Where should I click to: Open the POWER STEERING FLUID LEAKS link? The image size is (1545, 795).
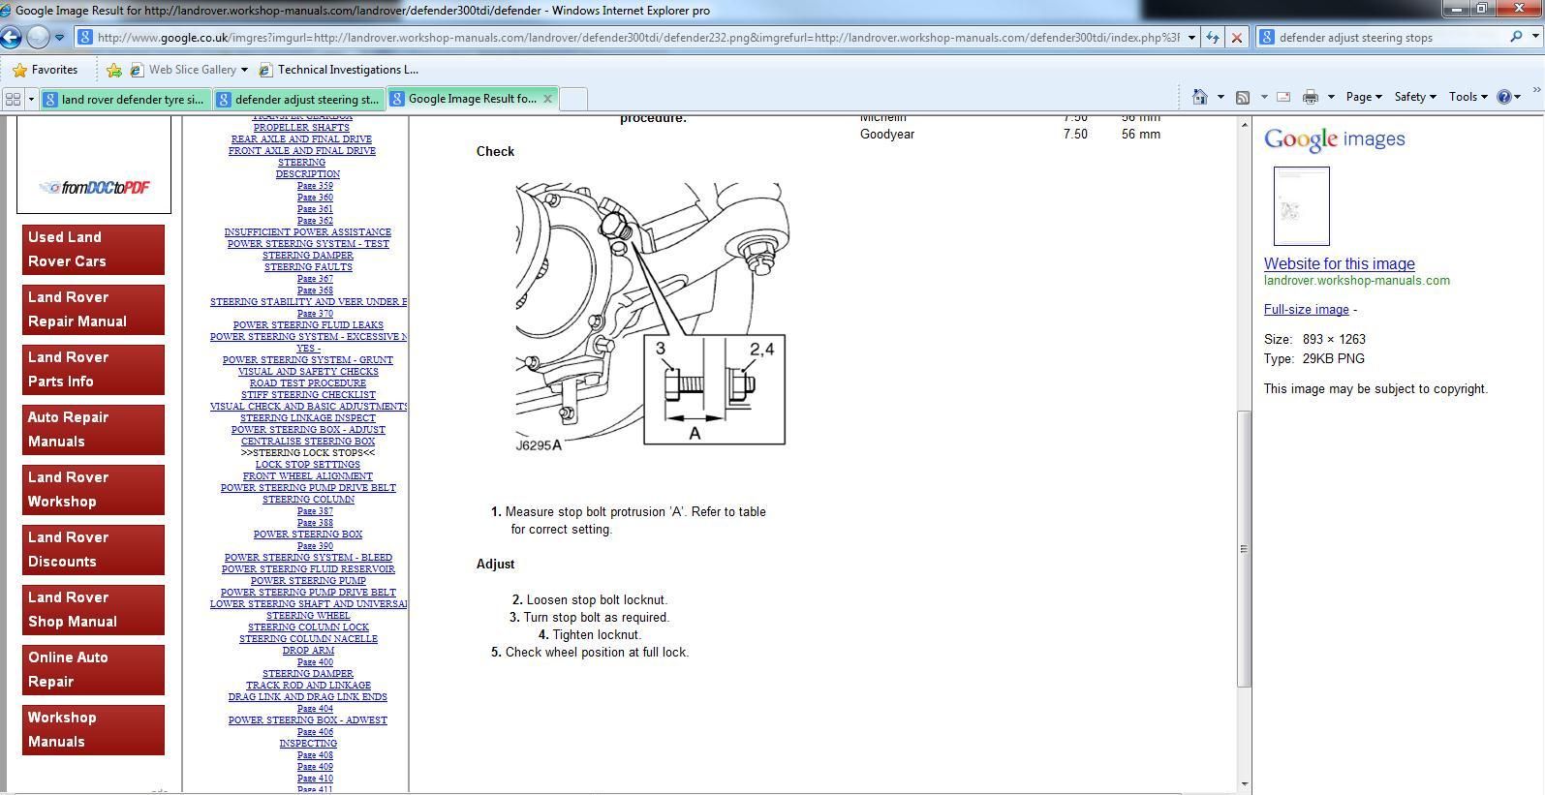[308, 325]
